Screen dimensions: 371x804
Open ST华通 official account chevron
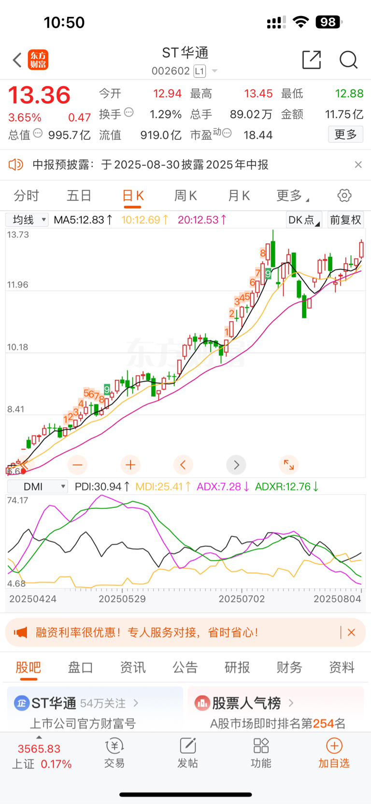136,703
